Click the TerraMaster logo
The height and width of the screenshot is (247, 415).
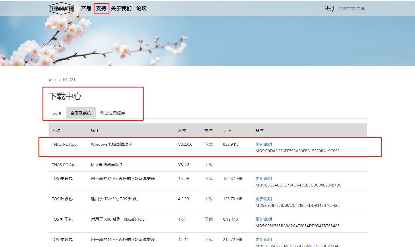(x=61, y=9)
